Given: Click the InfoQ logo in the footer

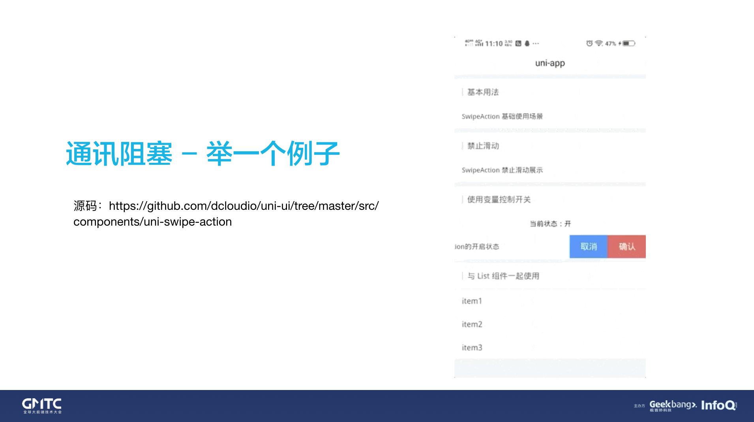Looking at the screenshot, I should [x=719, y=405].
